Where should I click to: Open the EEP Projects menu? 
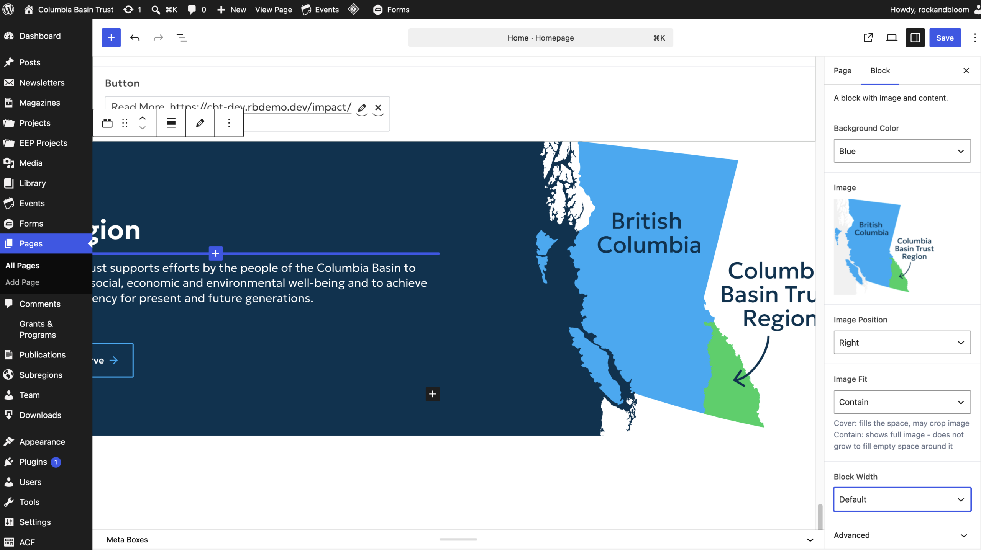43,143
